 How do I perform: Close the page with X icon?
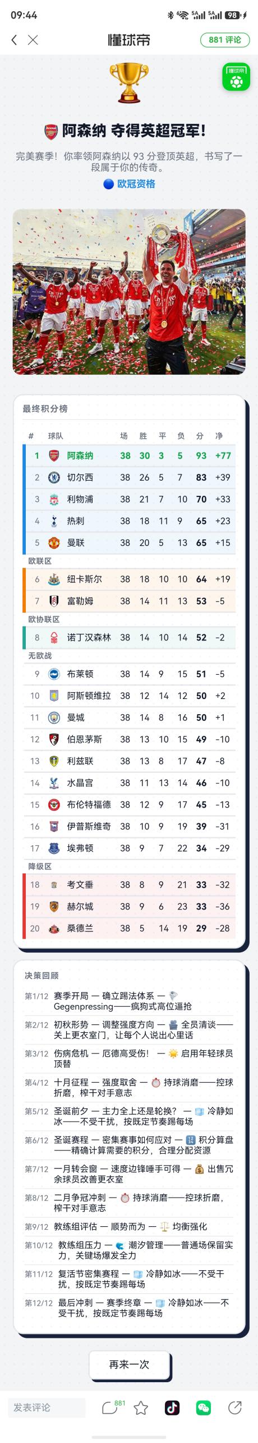pyautogui.click(x=33, y=39)
